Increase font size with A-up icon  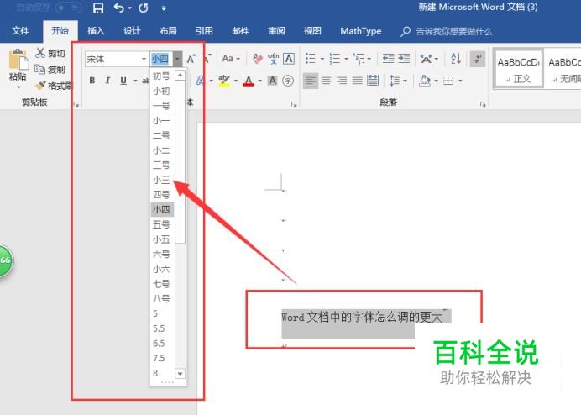191,59
